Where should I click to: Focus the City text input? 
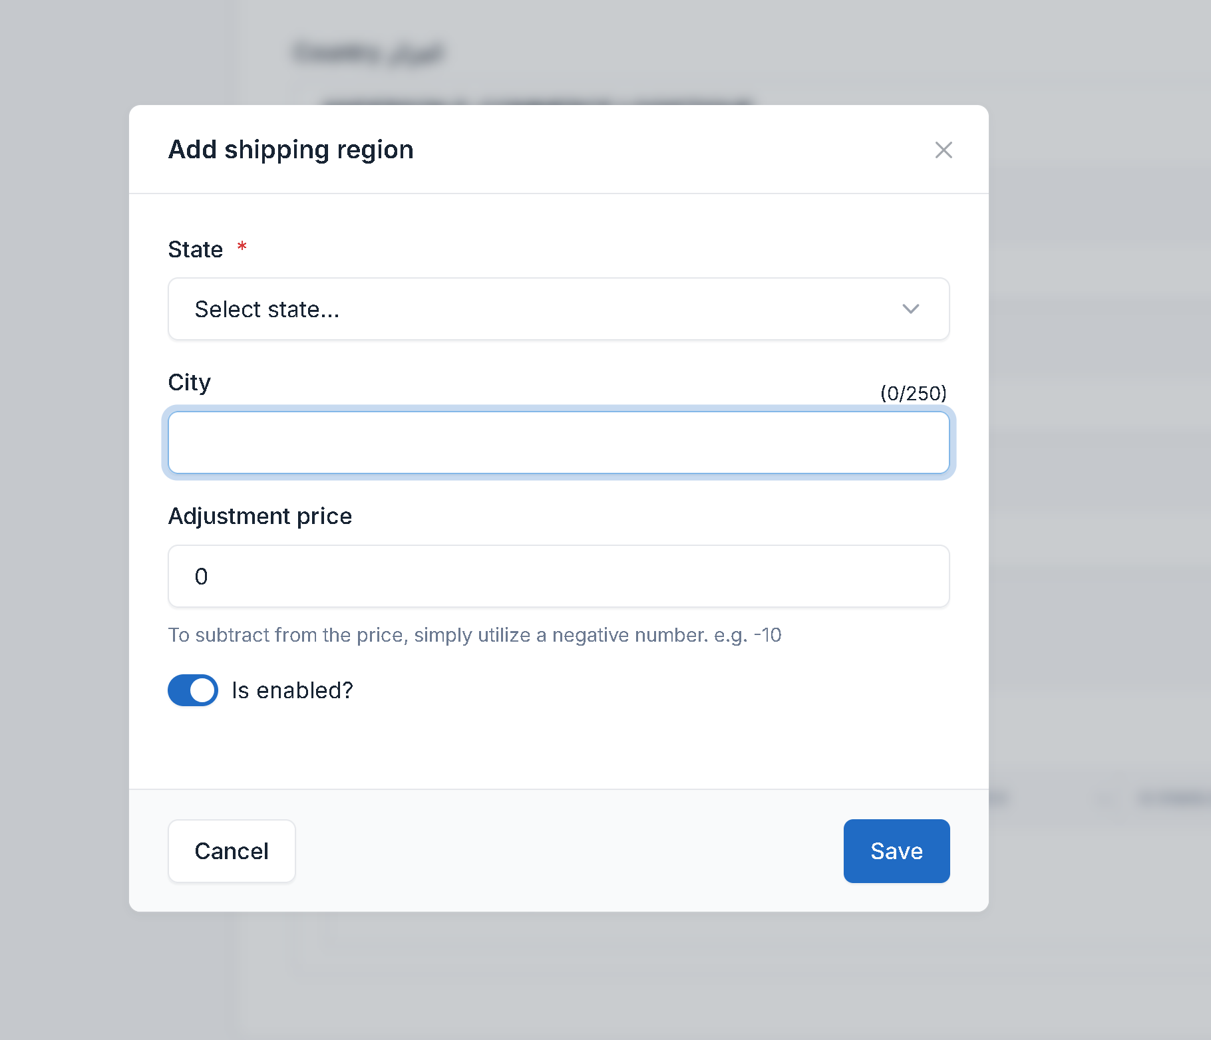[558, 442]
